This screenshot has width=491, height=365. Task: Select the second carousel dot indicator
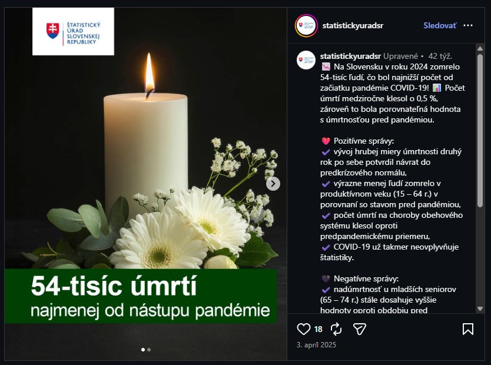(x=149, y=350)
